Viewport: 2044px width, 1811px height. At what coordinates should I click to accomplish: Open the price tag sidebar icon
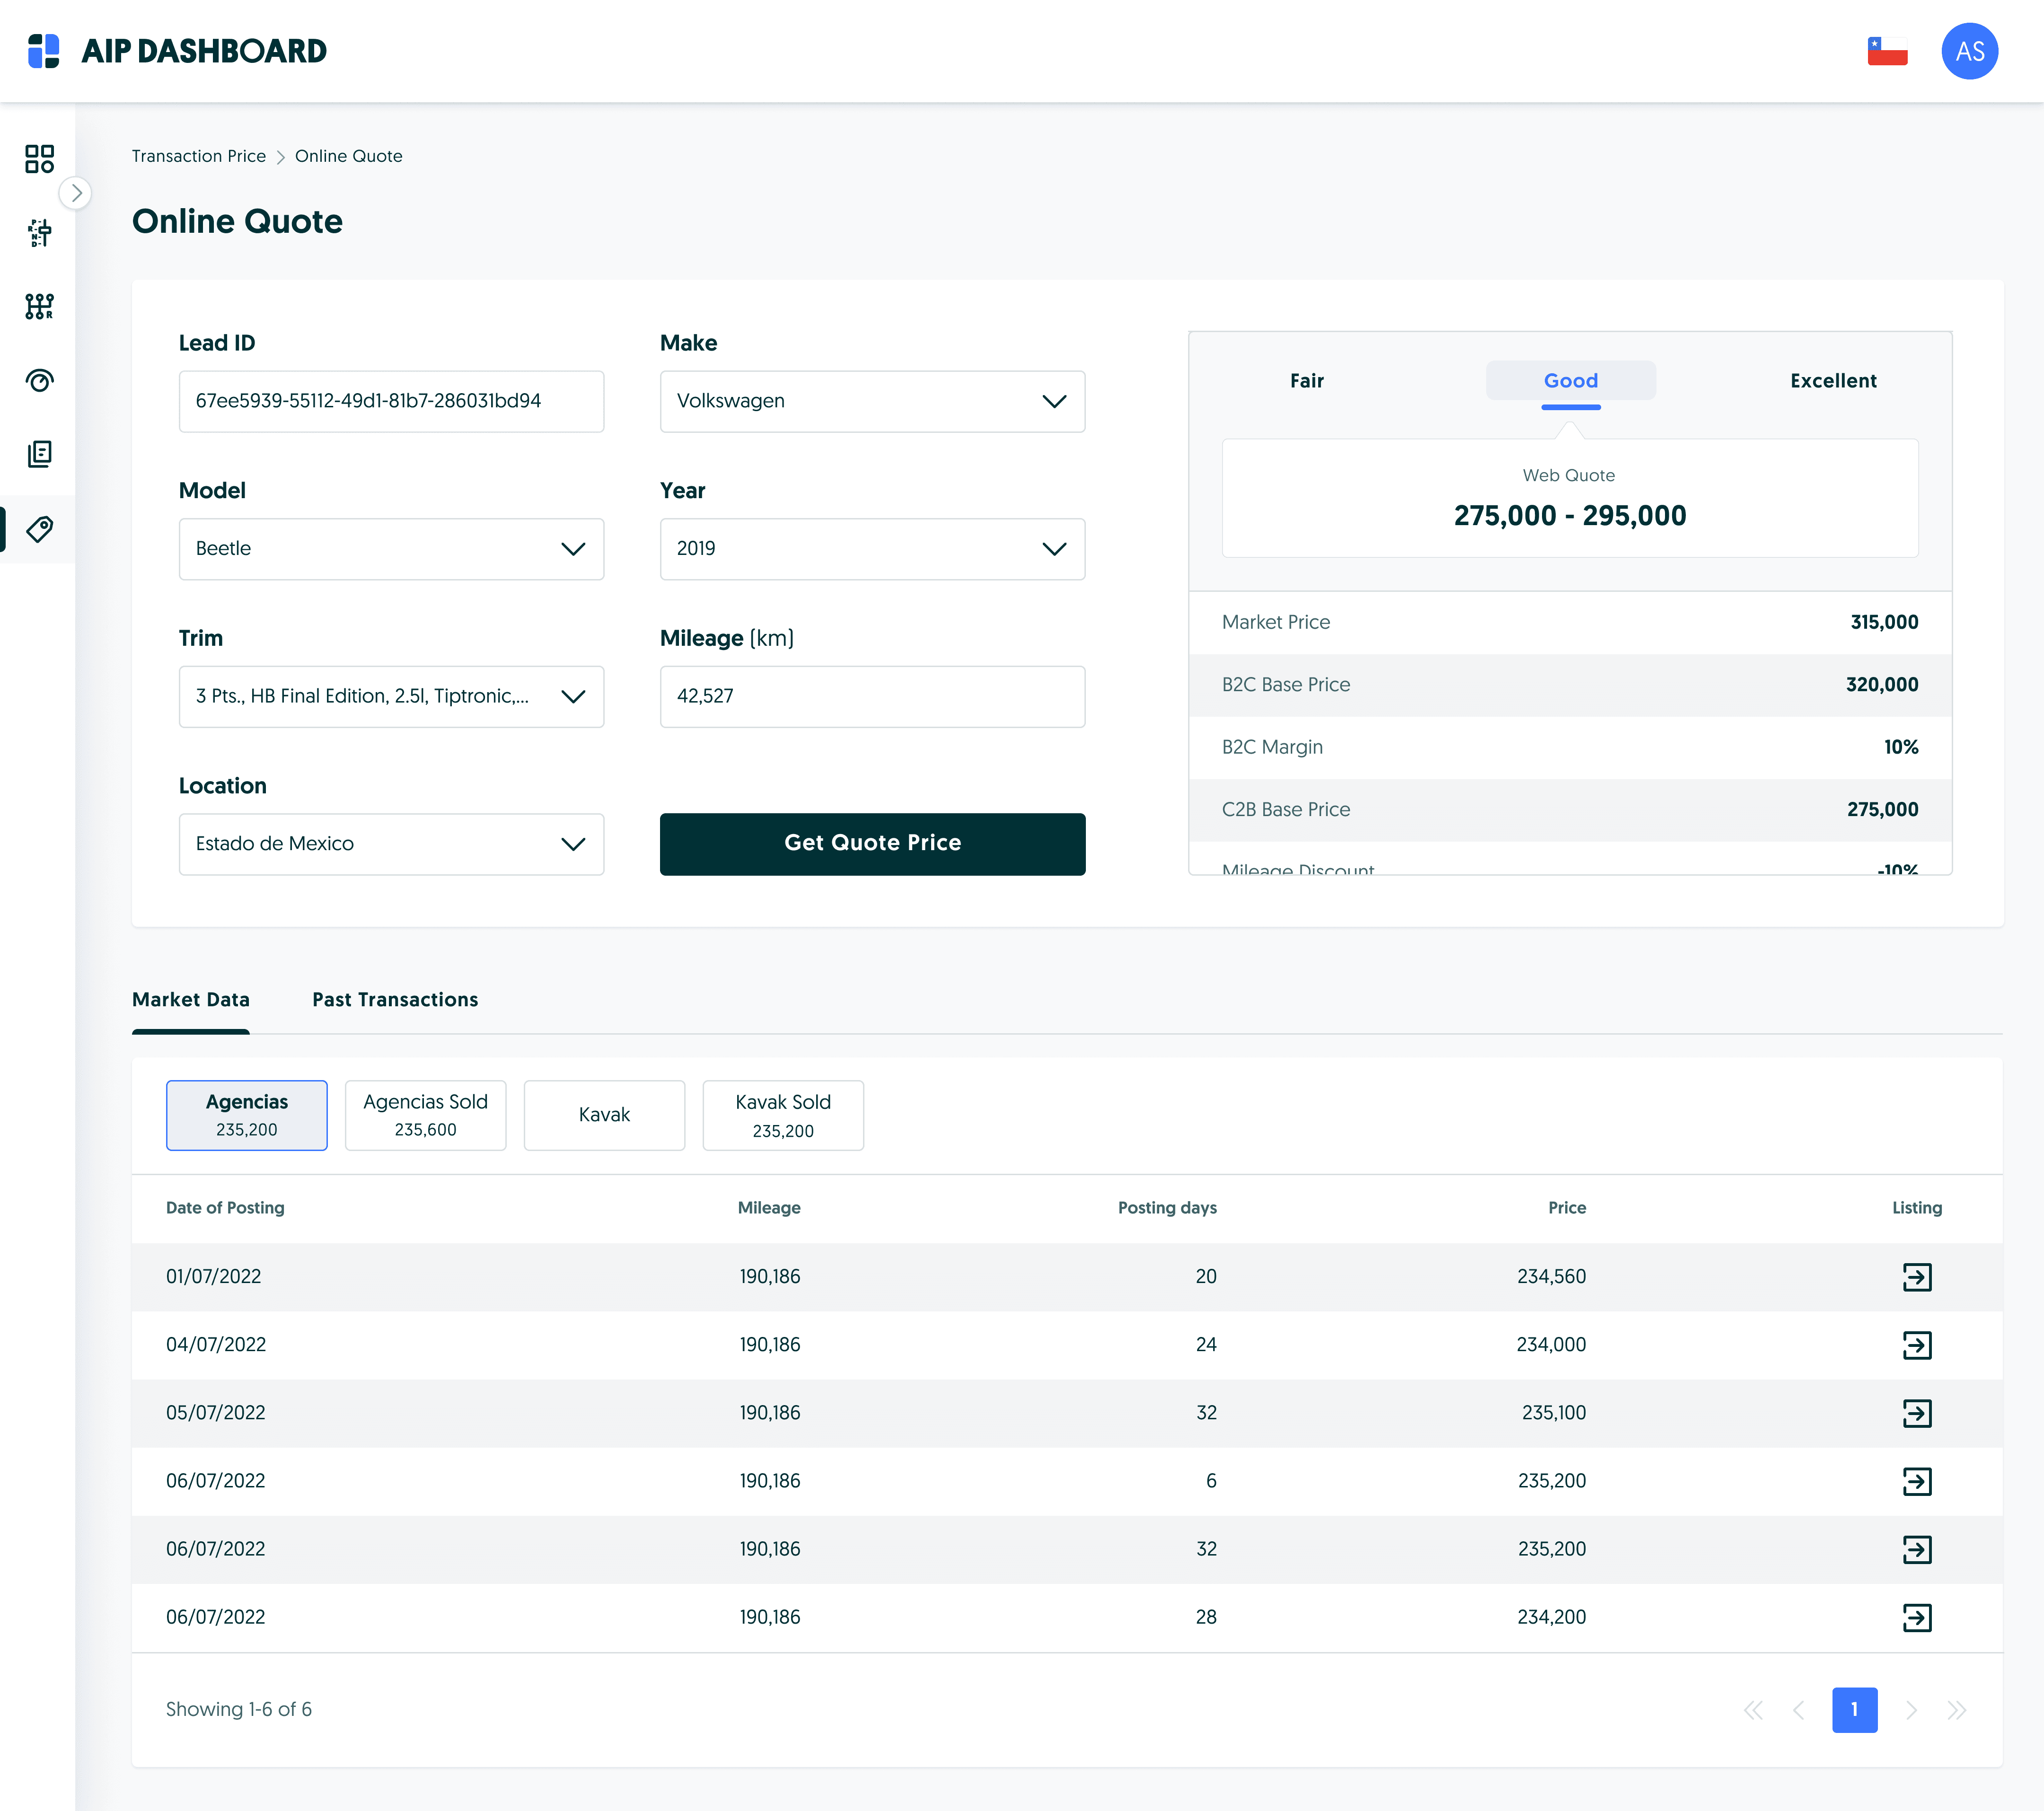click(x=39, y=529)
